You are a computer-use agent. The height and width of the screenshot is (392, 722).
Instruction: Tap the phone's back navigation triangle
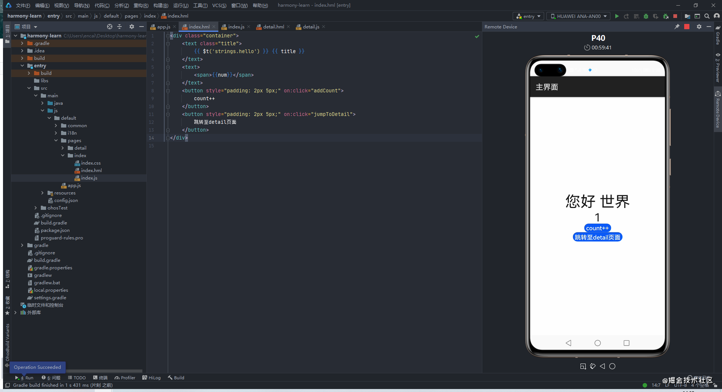568,343
